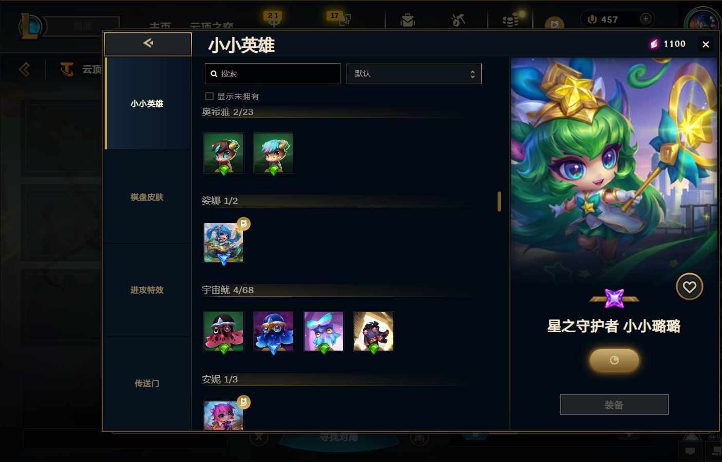Open the 默认 sort dropdown
Viewport: 722px width, 462px height.
coord(414,74)
